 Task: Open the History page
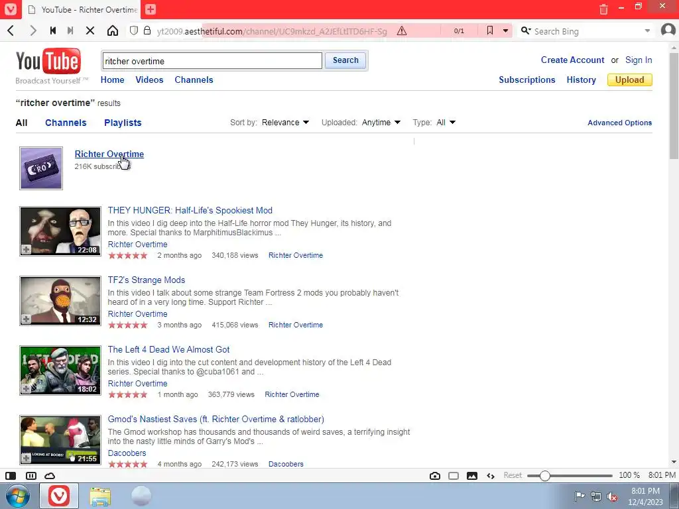pos(581,80)
